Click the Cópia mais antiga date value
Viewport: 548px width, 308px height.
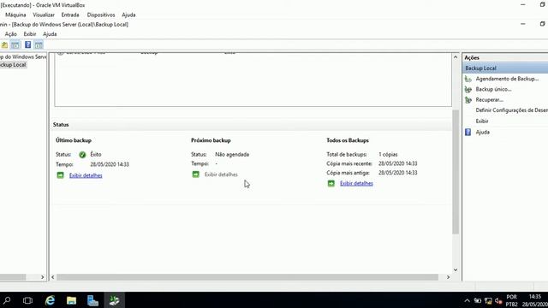tap(397, 173)
